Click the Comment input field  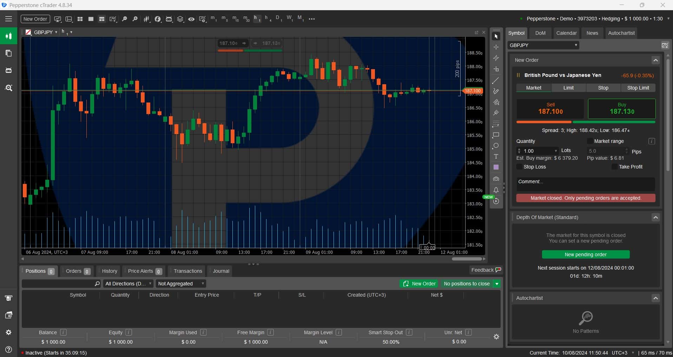point(585,183)
